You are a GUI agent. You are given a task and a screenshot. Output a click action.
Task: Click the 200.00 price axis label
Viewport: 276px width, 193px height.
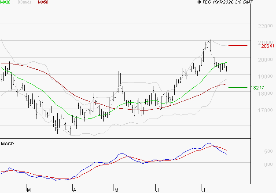tap(265, 60)
